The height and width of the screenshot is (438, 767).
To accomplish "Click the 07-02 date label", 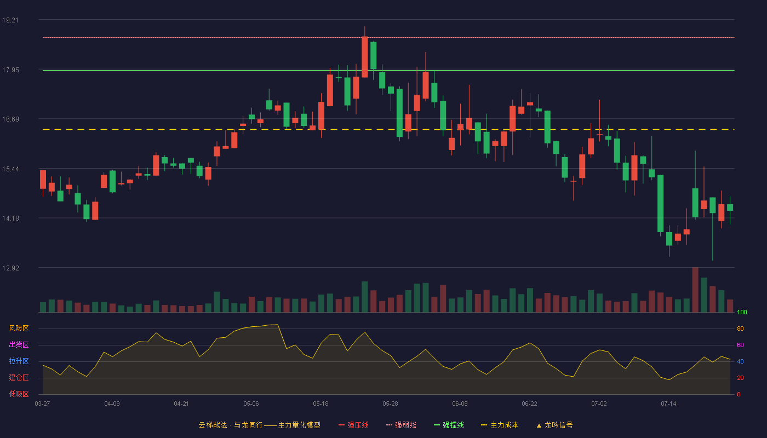I will coord(599,404).
